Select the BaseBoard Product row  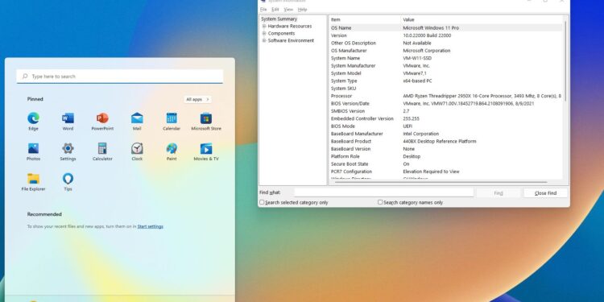point(446,142)
